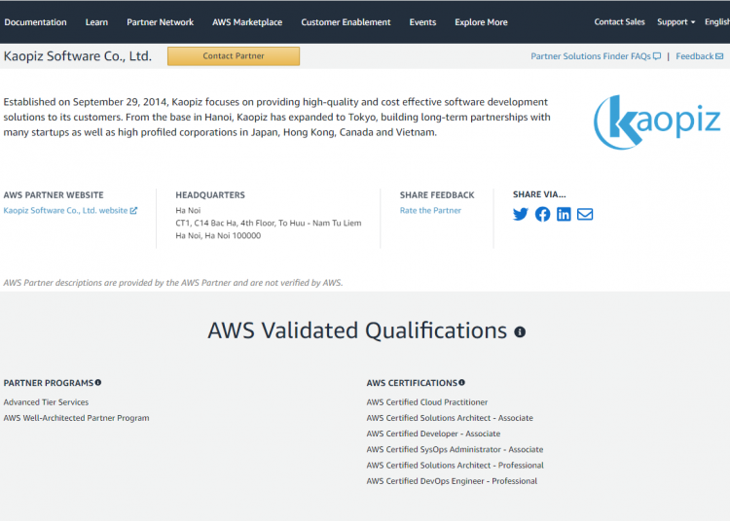730x521 pixels.
Task: Share partner page via Facebook icon
Action: coord(542,214)
